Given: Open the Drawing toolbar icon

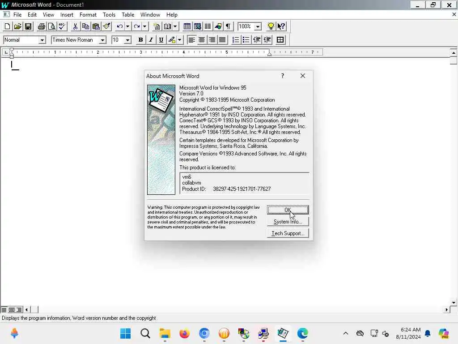Looking at the screenshot, I should [218, 26].
